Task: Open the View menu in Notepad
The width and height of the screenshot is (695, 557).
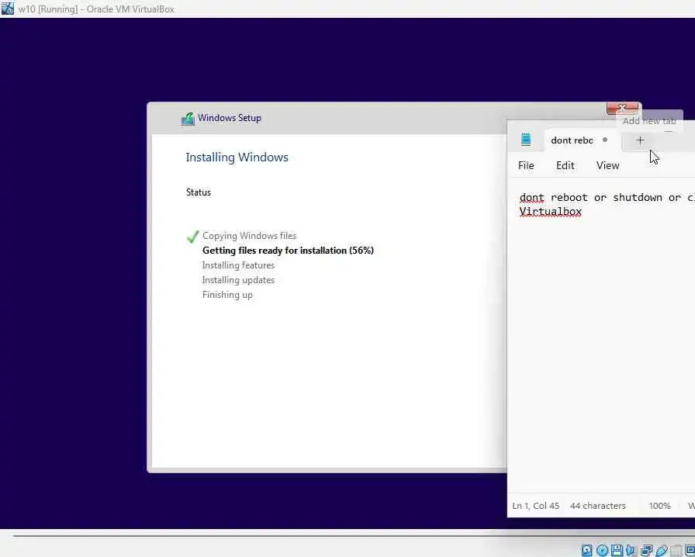Action: click(607, 165)
